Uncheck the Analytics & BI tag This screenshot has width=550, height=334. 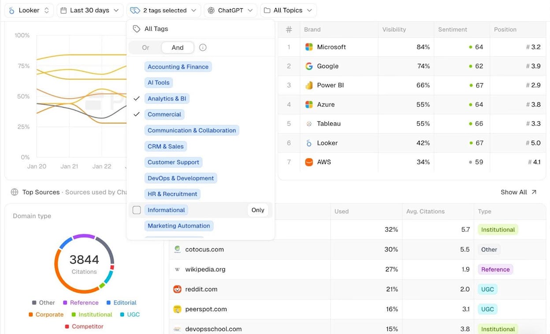137,99
